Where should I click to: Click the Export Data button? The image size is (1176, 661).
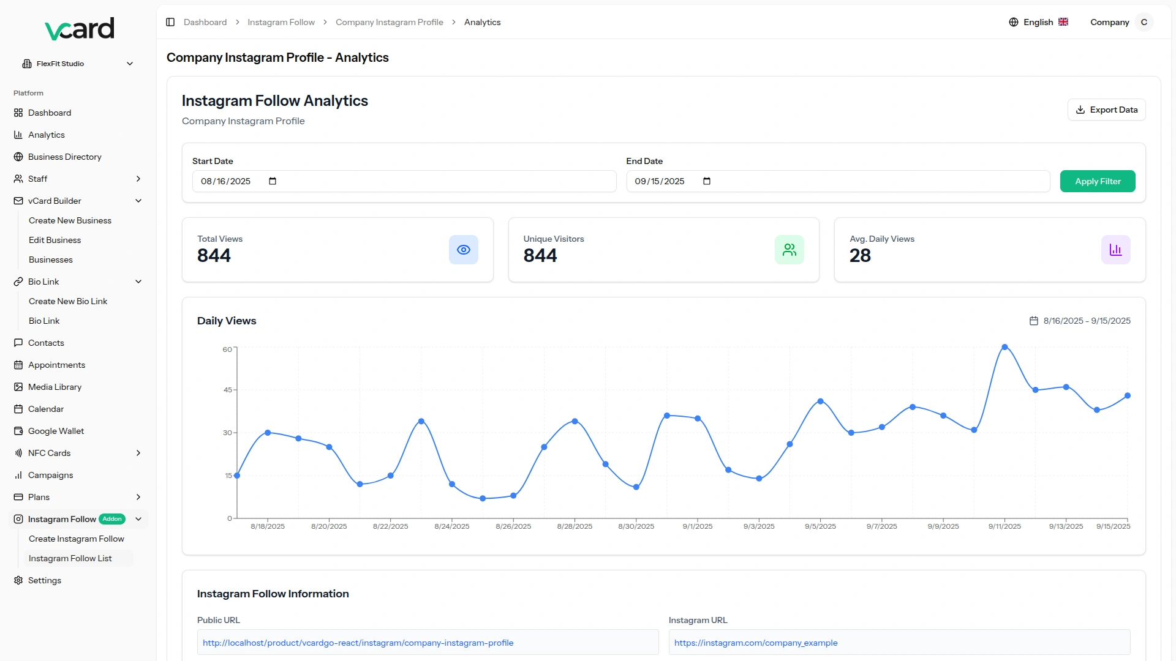pyautogui.click(x=1106, y=110)
